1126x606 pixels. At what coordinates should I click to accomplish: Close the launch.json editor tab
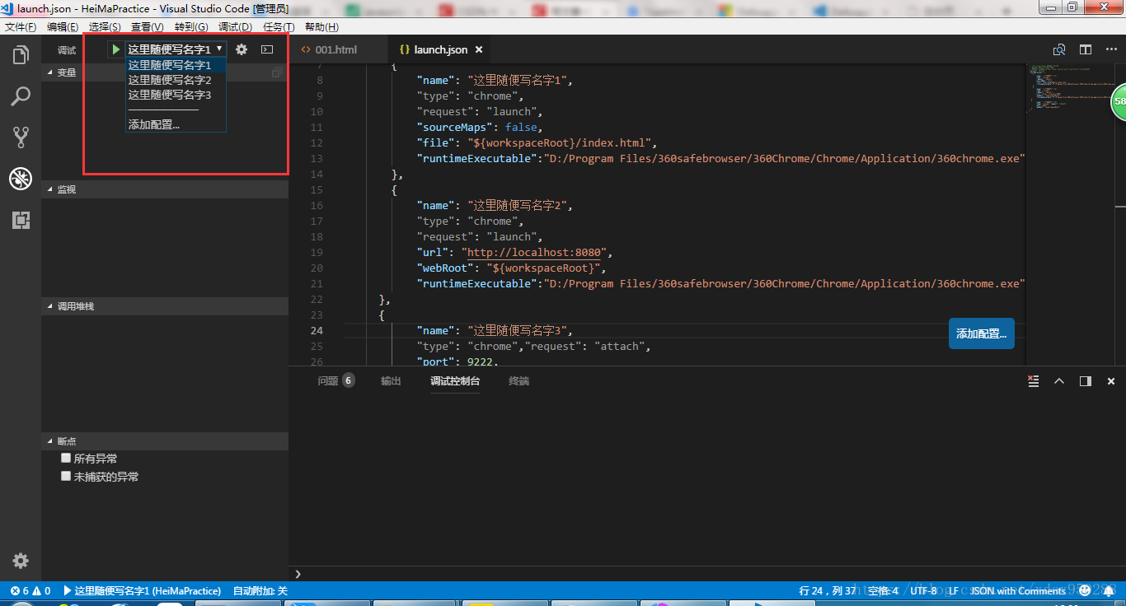[x=478, y=49]
